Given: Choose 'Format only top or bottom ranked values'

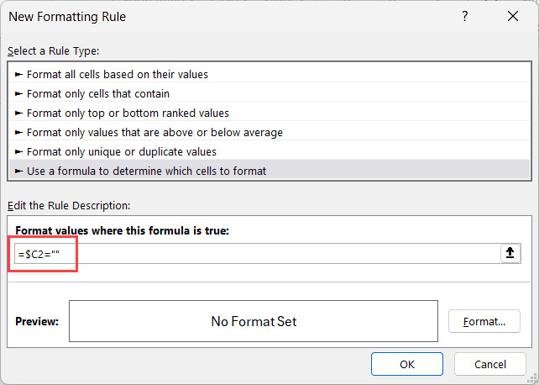Looking at the screenshot, I should pos(128,113).
